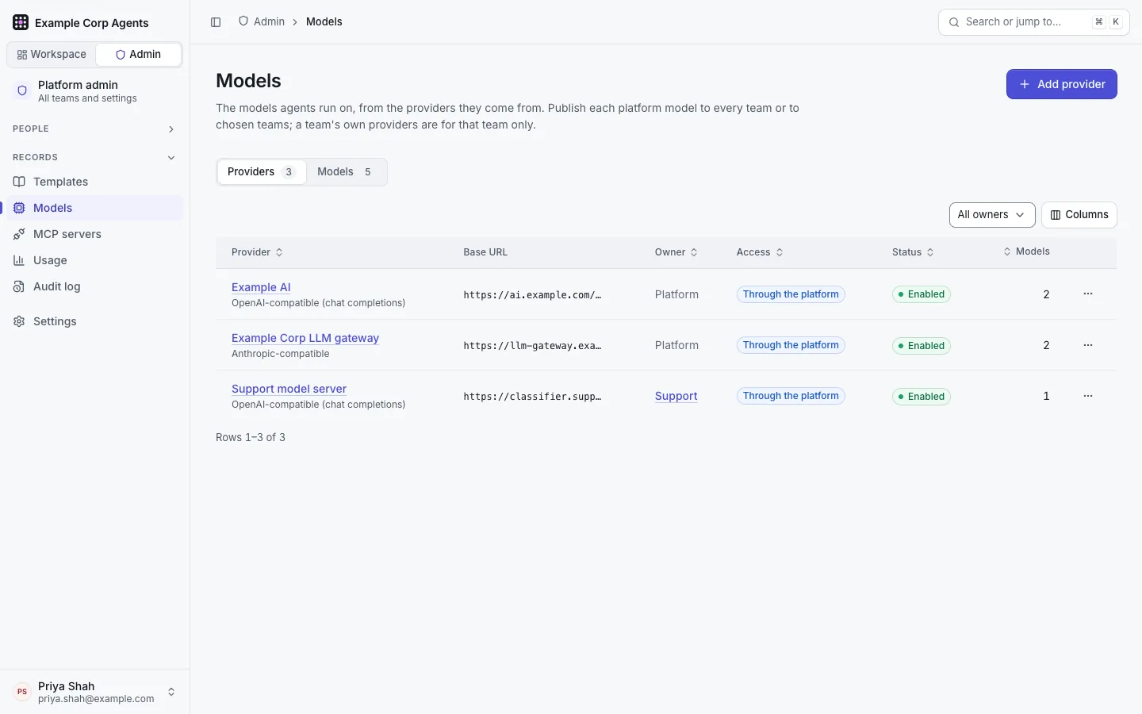Select the Models tab with 5 items
The height and width of the screenshot is (714, 1142).
tap(345, 172)
